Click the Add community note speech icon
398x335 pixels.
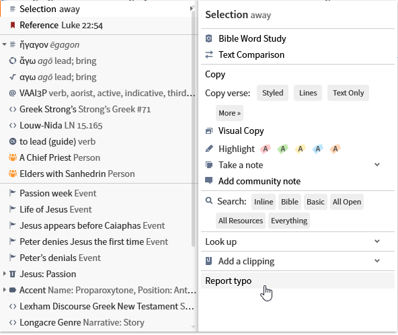click(208, 180)
